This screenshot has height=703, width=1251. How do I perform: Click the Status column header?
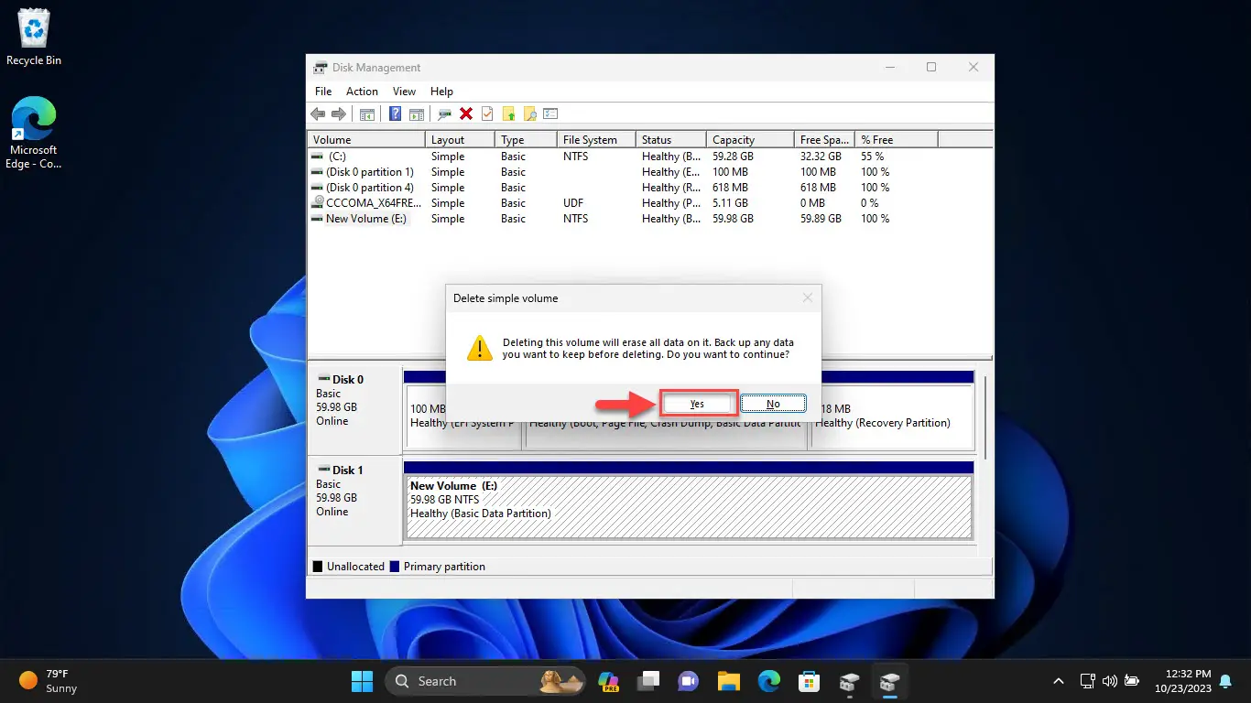pyautogui.click(x=672, y=140)
